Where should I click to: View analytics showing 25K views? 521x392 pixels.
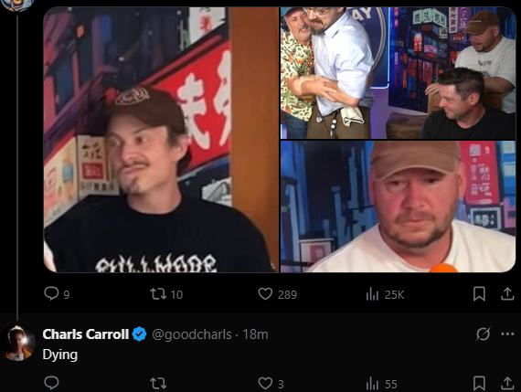tap(385, 294)
